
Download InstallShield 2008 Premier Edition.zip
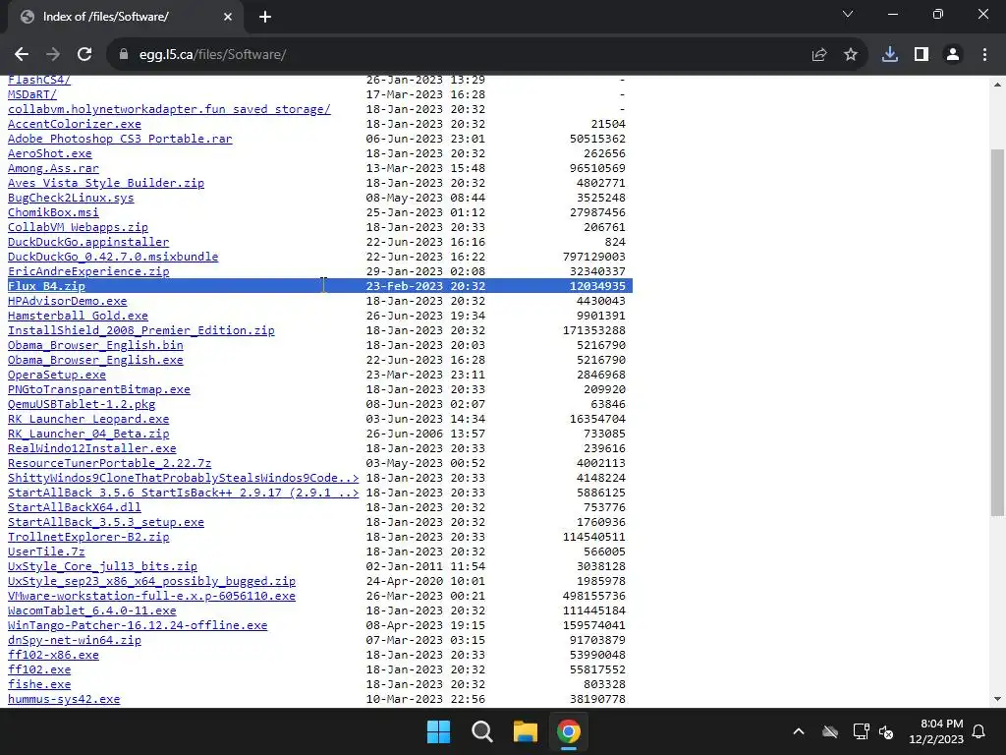pyautogui.click(x=141, y=330)
